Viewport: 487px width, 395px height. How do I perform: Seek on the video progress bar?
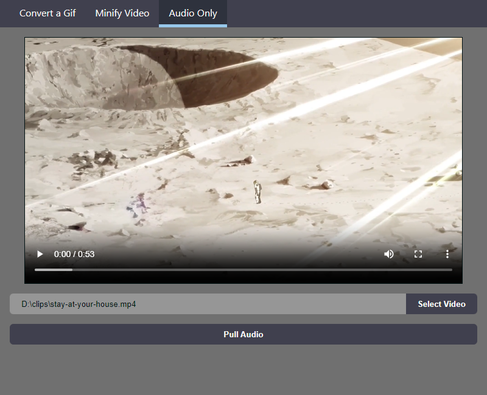pyautogui.click(x=243, y=270)
